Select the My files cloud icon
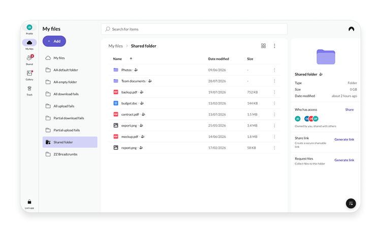The width and height of the screenshot is (381, 233). coord(29,43)
